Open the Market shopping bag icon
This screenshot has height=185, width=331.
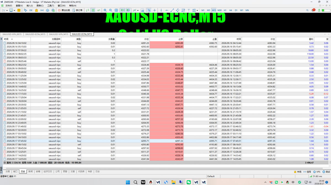(36, 10)
